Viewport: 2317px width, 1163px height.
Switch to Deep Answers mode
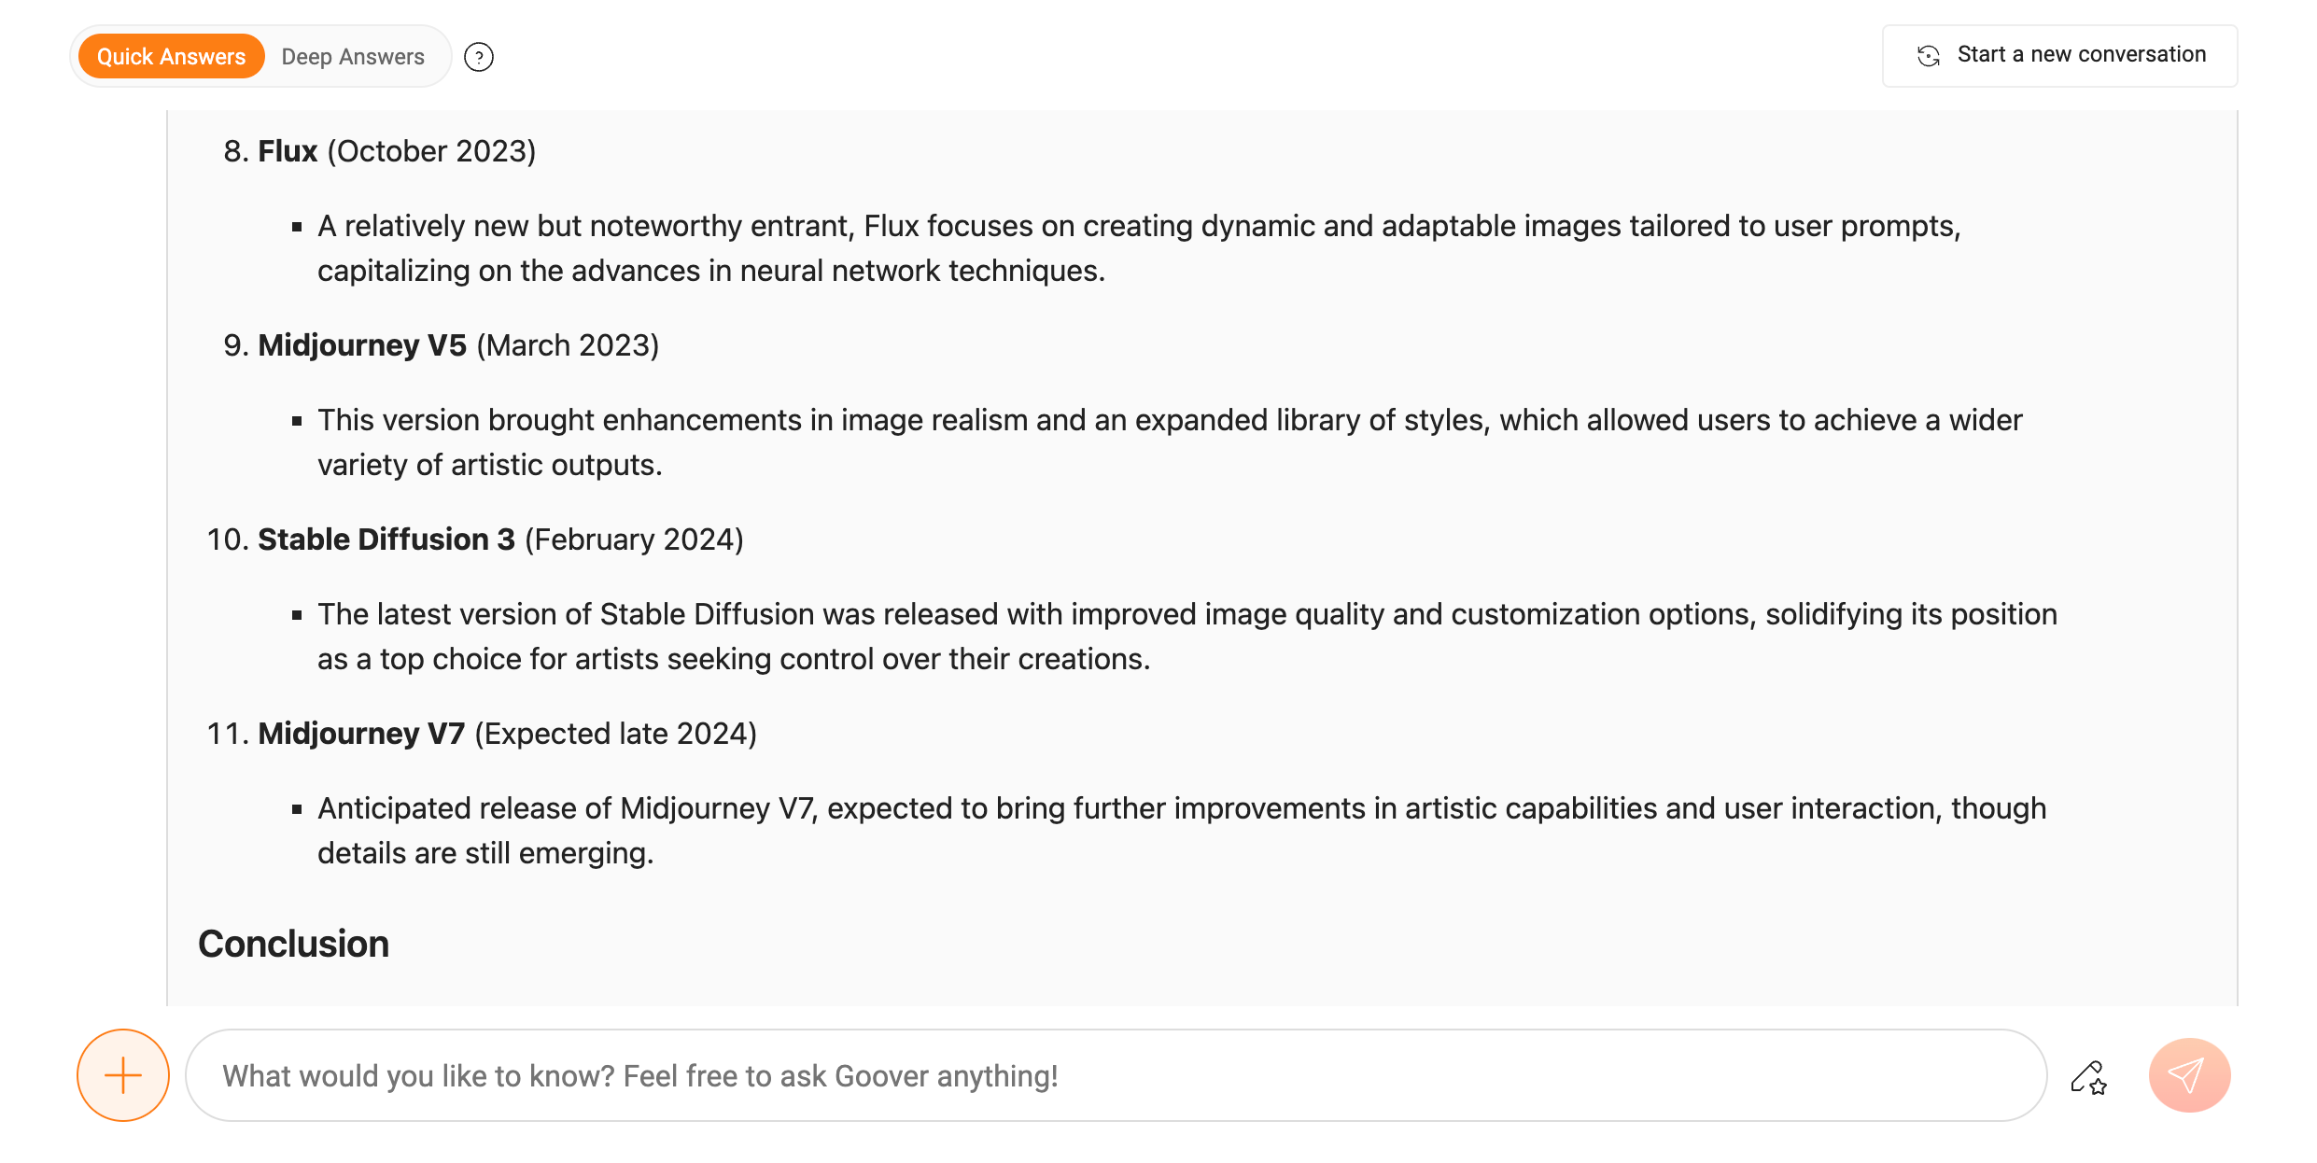point(353,57)
